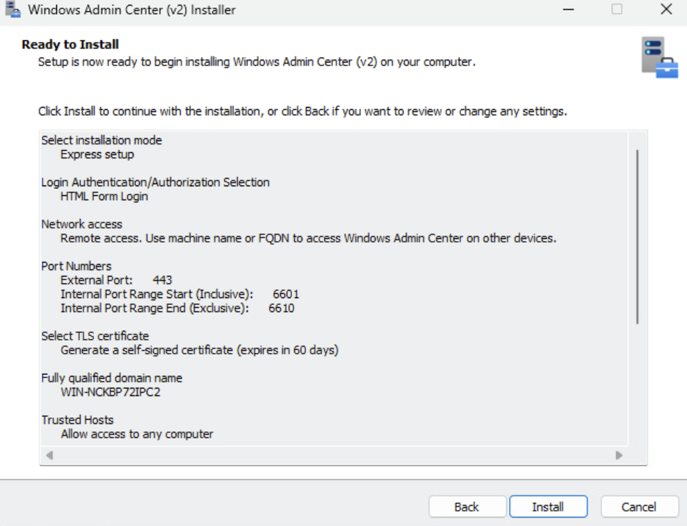Cancel the setup wizard
Viewport: 687px width, 526px height.
[638, 507]
